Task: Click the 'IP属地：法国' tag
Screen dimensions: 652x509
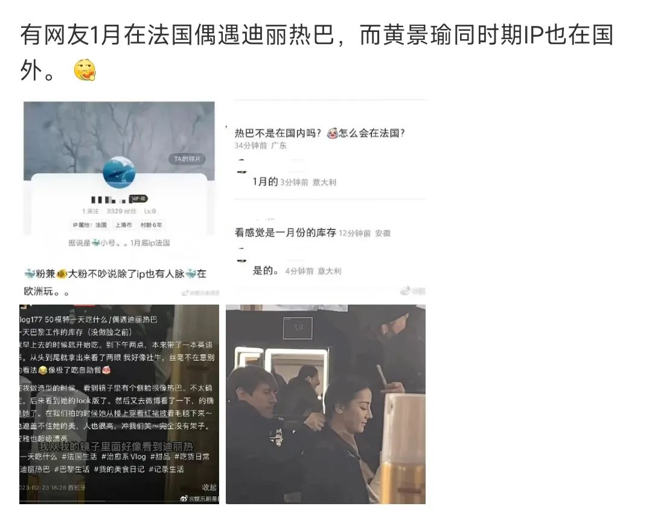Action: (x=89, y=225)
